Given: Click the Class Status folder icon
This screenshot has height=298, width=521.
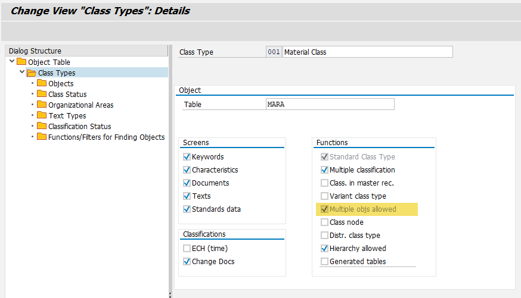Looking at the screenshot, I should pyautogui.click(x=42, y=94).
